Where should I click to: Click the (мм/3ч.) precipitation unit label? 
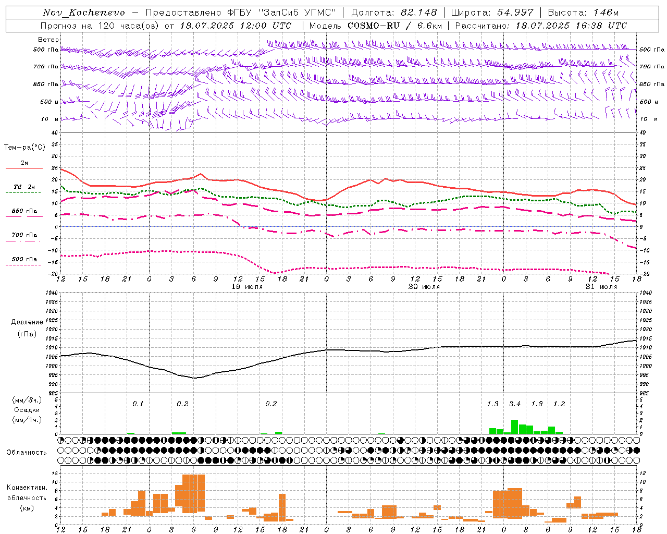(x=26, y=400)
